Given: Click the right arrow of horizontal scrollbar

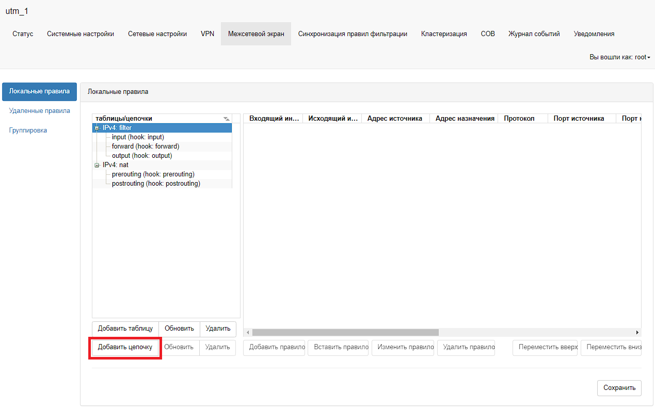Looking at the screenshot, I should point(637,333).
